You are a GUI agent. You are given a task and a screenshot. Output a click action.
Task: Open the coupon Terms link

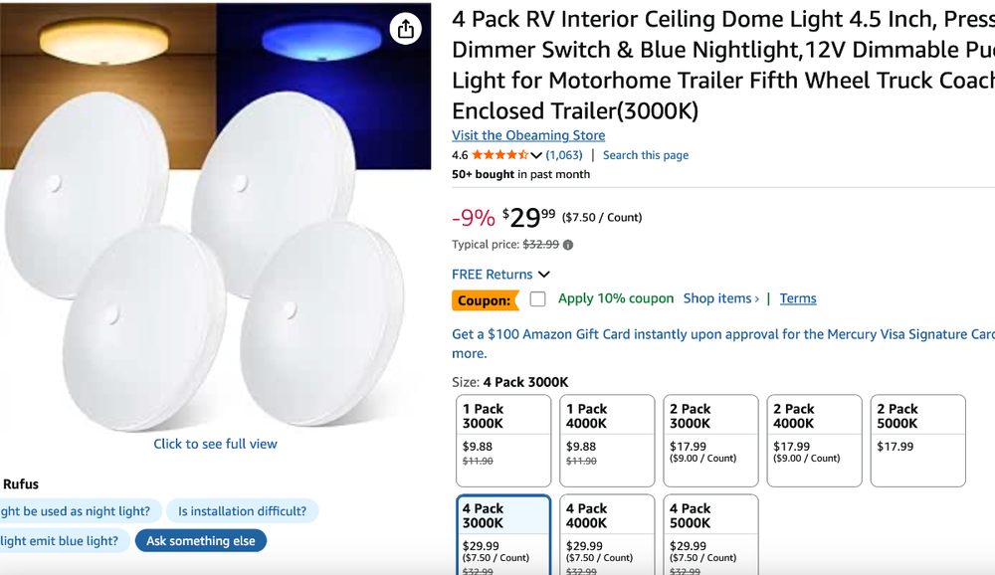pos(798,298)
